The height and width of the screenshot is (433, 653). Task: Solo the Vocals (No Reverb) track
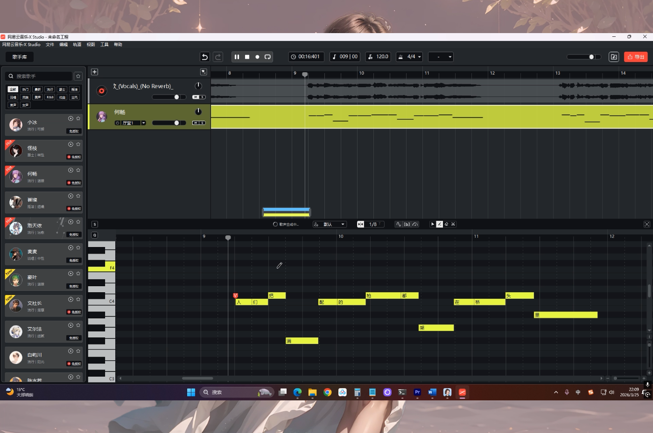coord(202,97)
